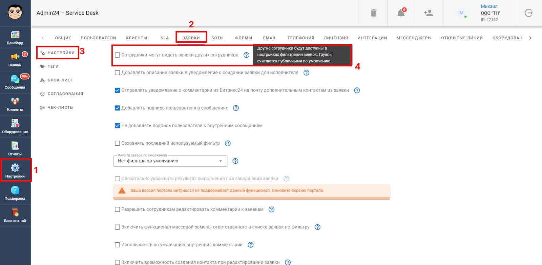Open Фильтр заявок по умолчанию dropdown
Screen dimensions: 542x265
pos(170,161)
